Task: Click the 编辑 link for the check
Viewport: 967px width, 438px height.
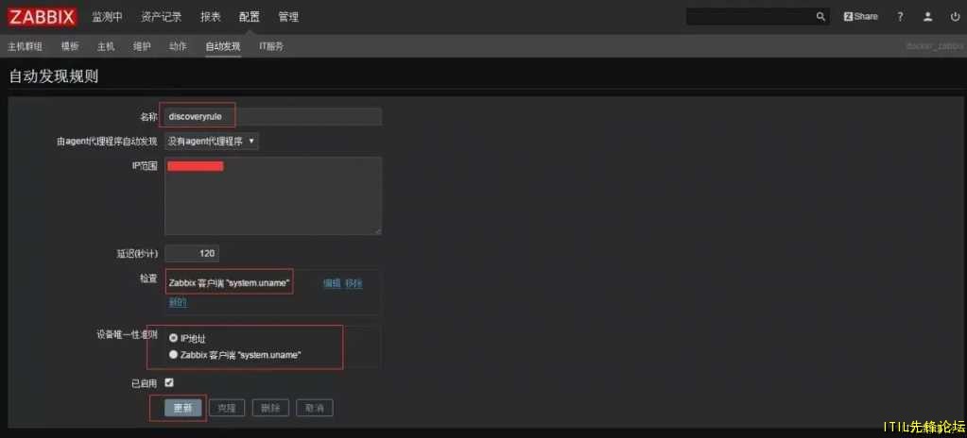Action: click(x=333, y=283)
